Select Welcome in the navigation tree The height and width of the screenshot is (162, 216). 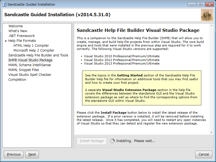(x=16, y=26)
